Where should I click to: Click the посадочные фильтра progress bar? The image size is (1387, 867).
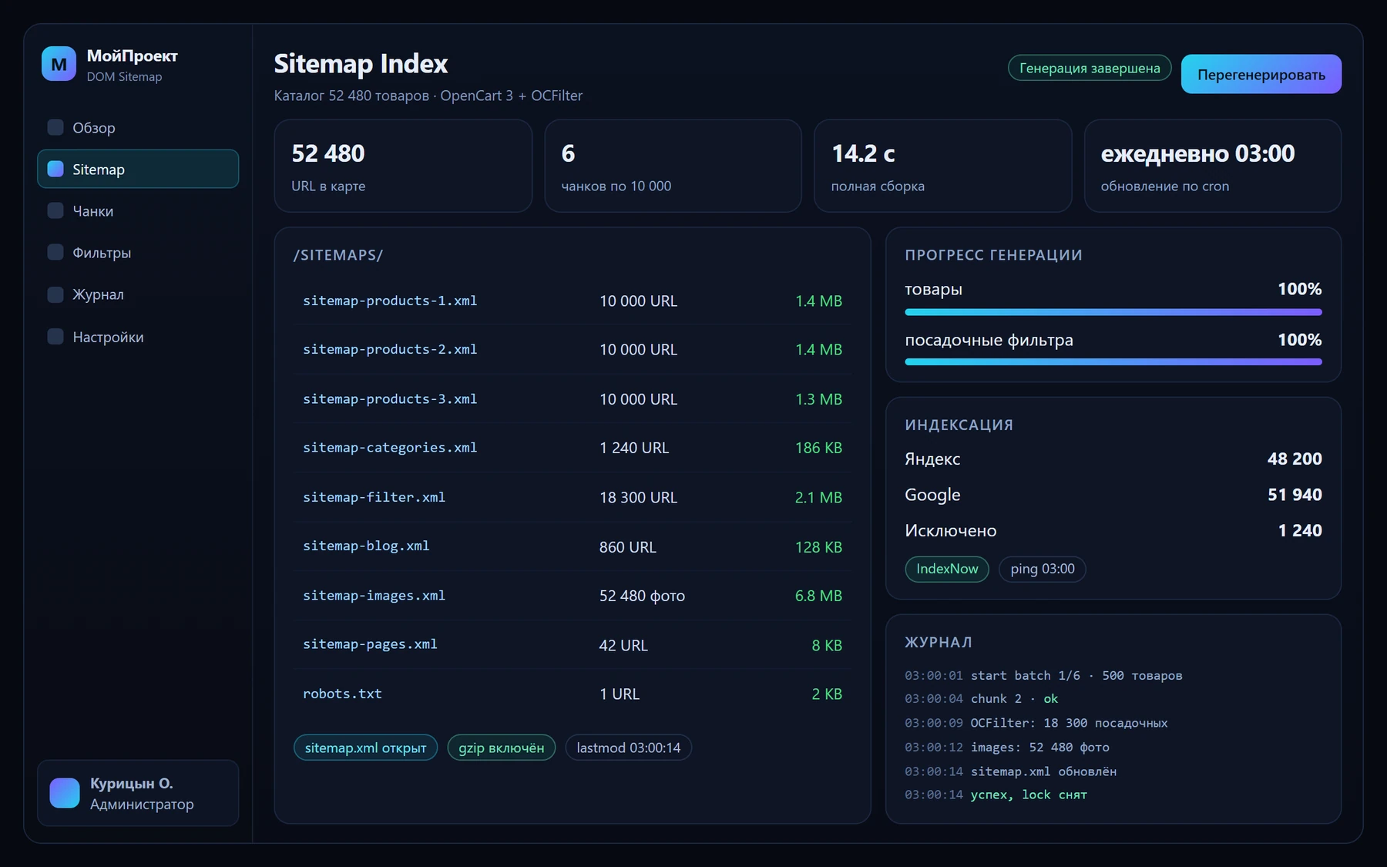click(1113, 361)
